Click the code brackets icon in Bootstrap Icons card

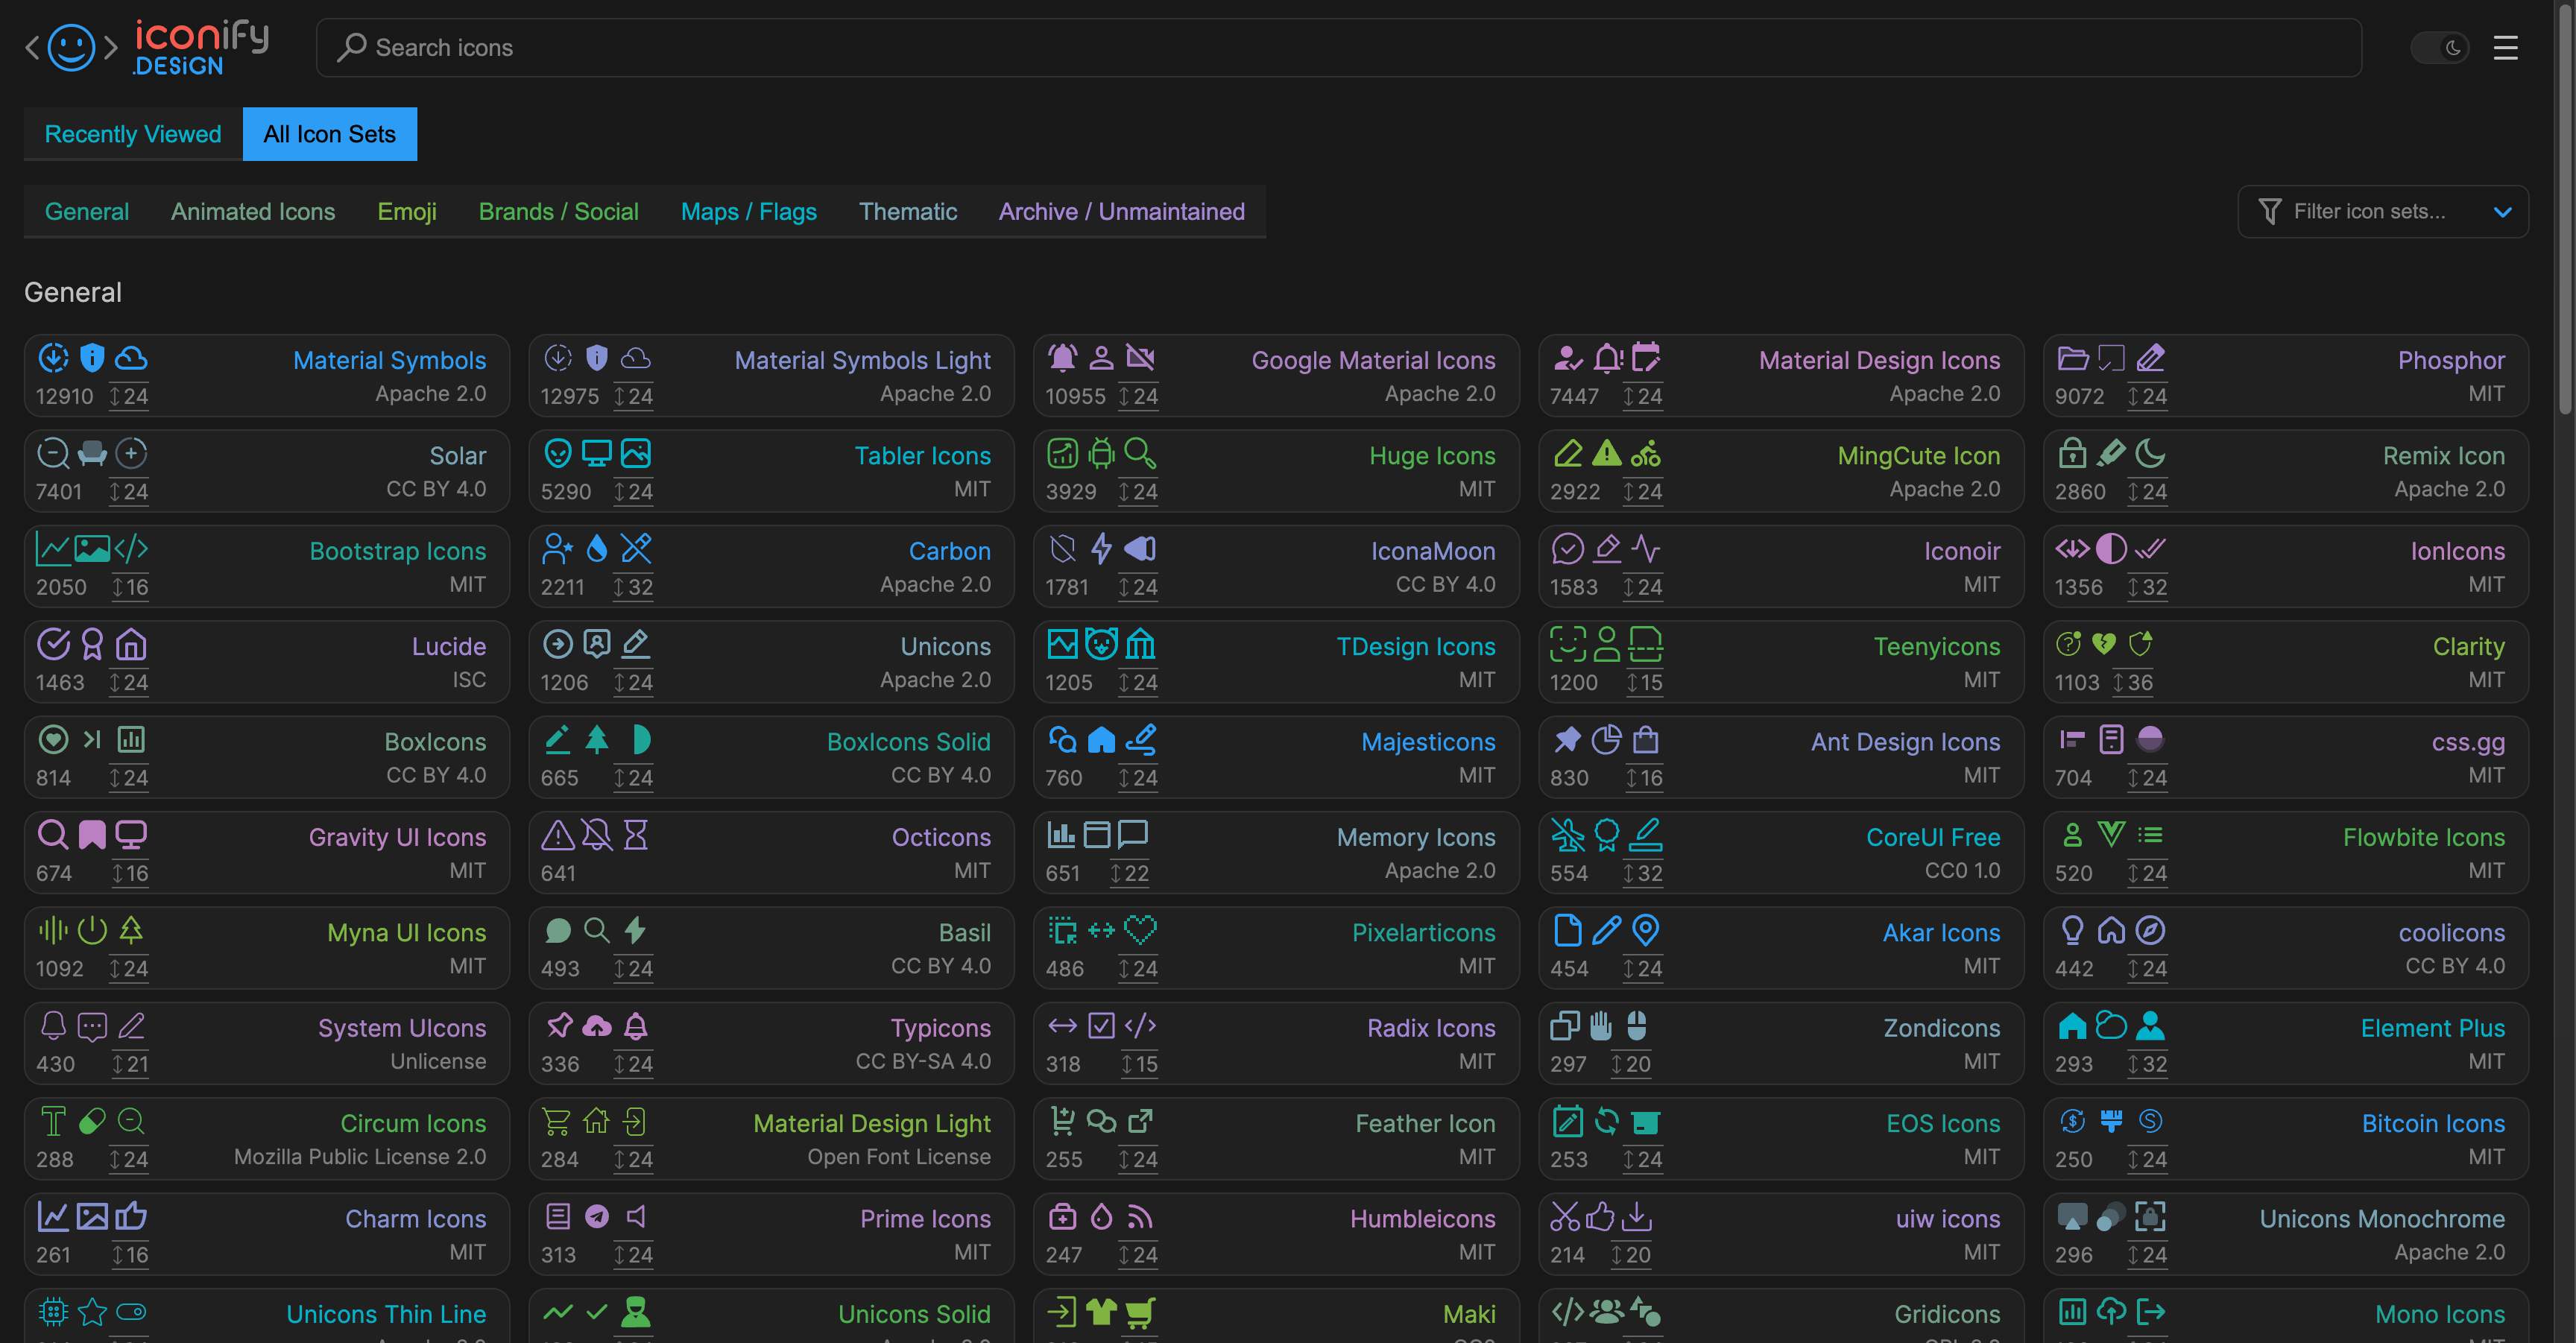click(131, 548)
